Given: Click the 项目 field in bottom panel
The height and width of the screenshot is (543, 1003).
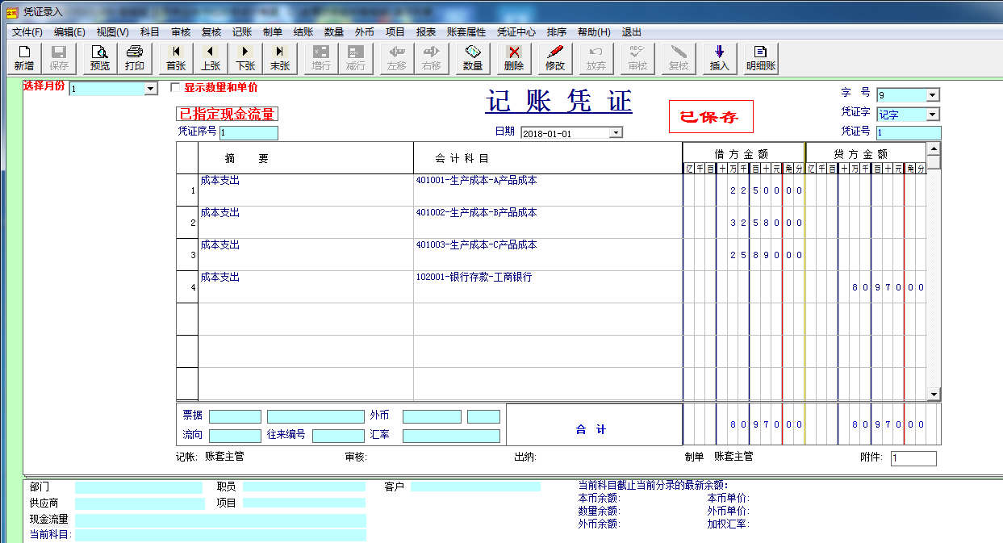Looking at the screenshot, I should (304, 503).
